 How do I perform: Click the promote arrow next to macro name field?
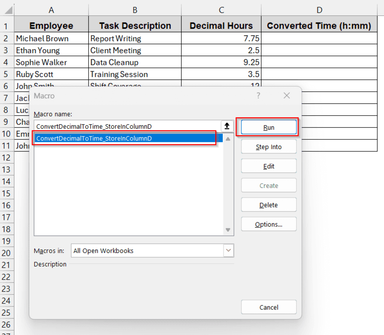tap(227, 127)
